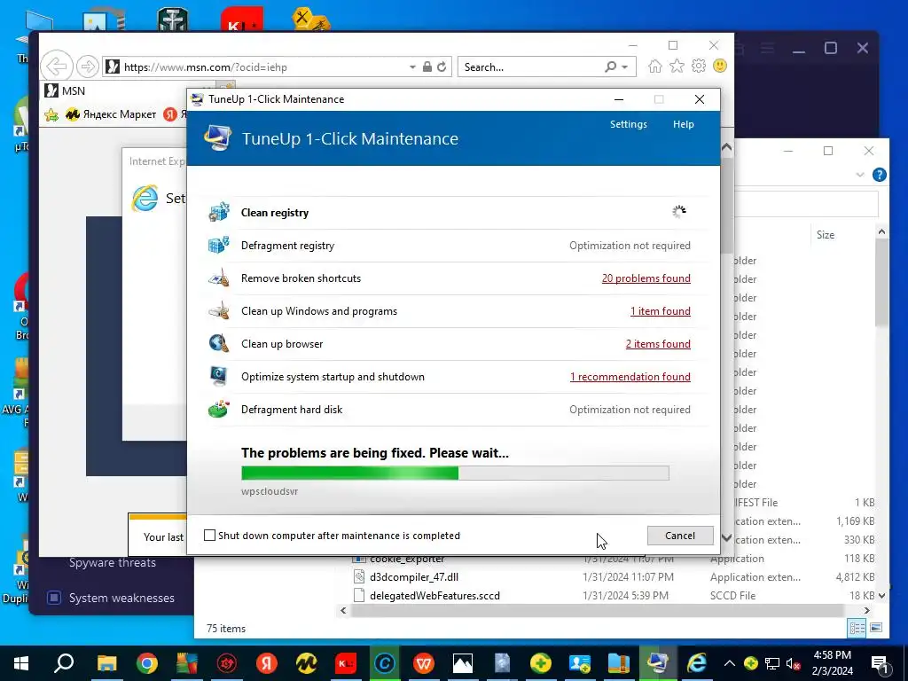Image resolution: width=908 pixels, height=681 pixels.
Task: Click the Remove broken shortcuts icon
Action: [219, 278]
